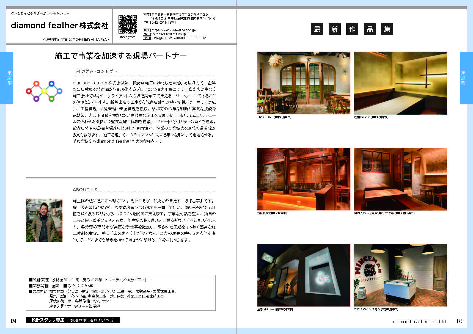Click the 新 title box
Screen dimensions: 473x334
click(x=334, y=29)
